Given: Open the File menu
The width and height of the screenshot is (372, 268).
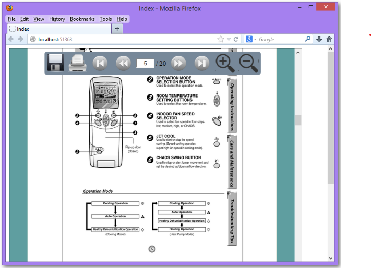Looking at the screenshot, I should tap(11, 19).
